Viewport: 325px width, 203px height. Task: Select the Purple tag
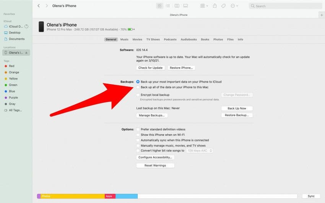[11, 97]
